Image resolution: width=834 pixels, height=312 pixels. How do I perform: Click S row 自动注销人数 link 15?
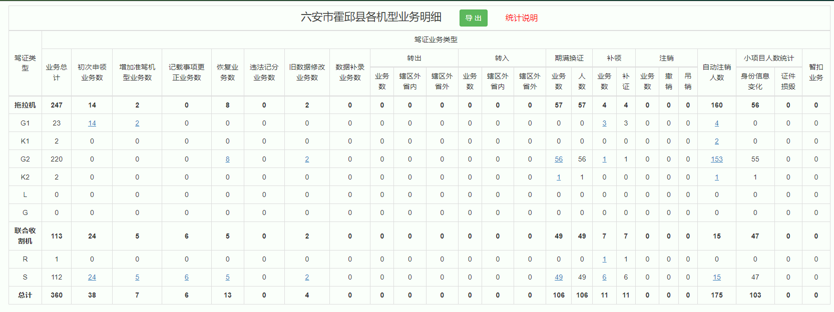pyautogui.click(x=716, y=277)
